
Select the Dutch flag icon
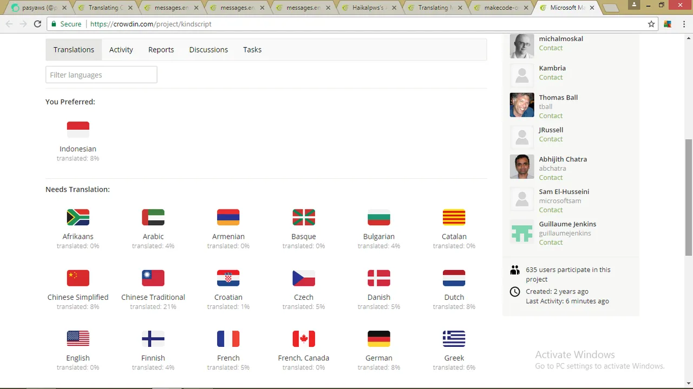pyautogui.click(x=454, y=278)
